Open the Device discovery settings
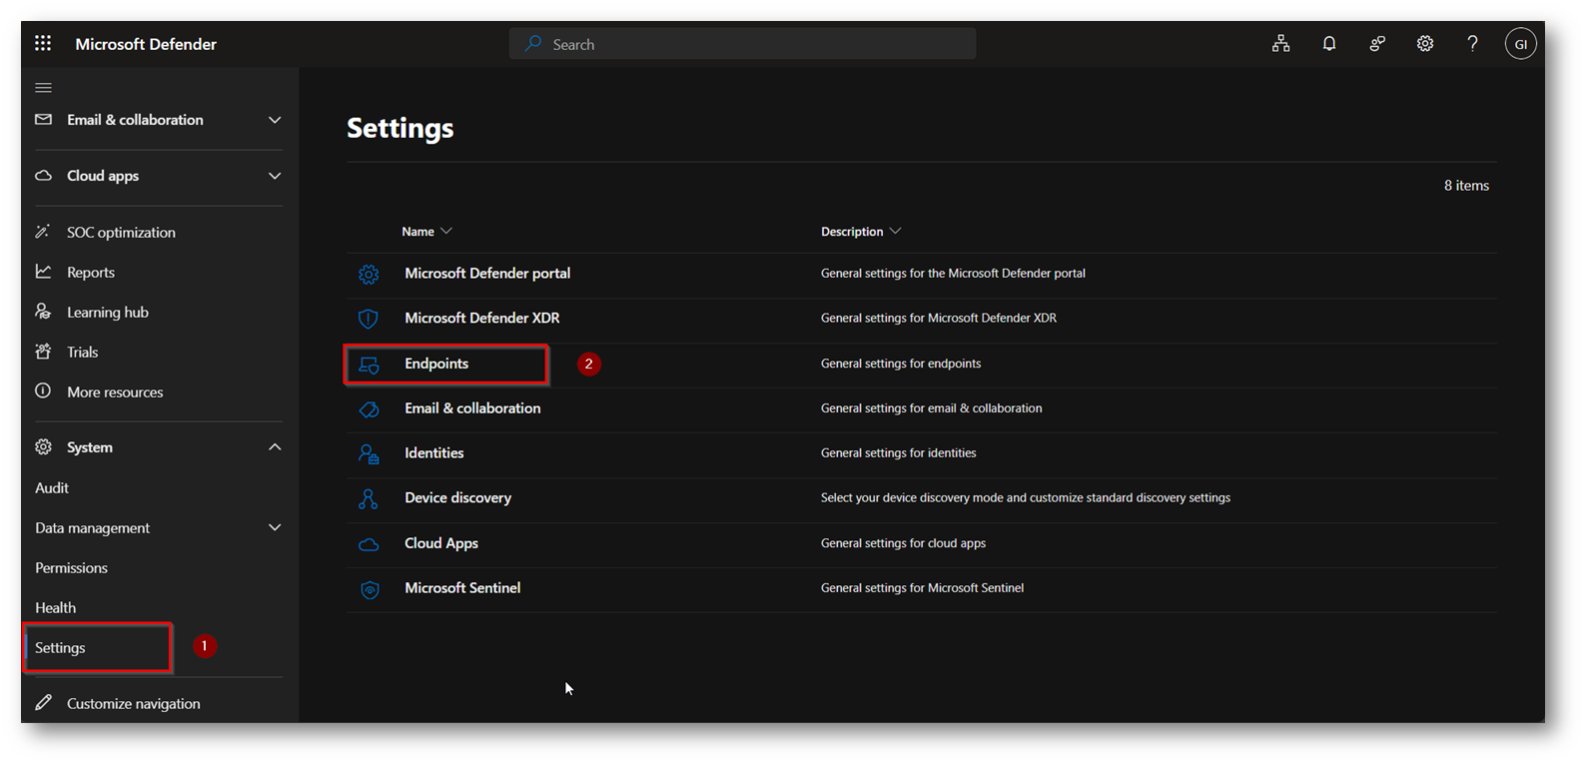The width and height of the screenshot is (1587, 765). (457, 497)
